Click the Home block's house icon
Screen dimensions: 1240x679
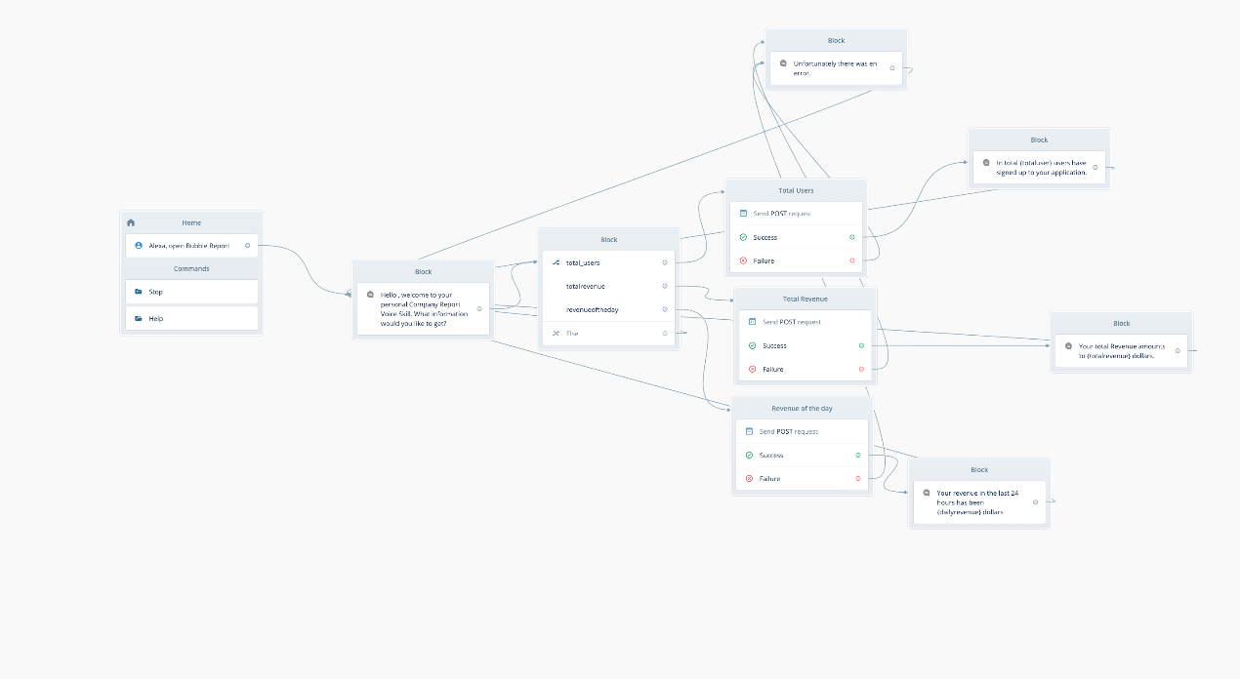point(131,222)
